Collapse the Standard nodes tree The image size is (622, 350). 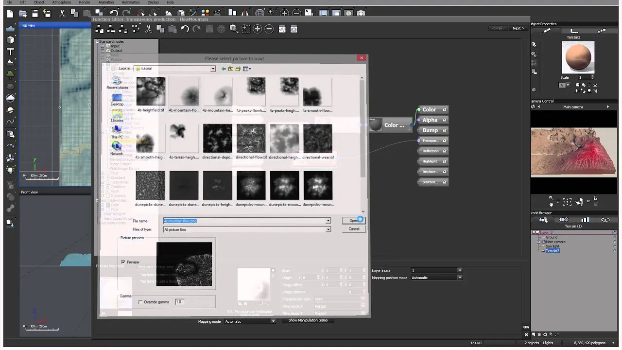click(x=97, y=41)
